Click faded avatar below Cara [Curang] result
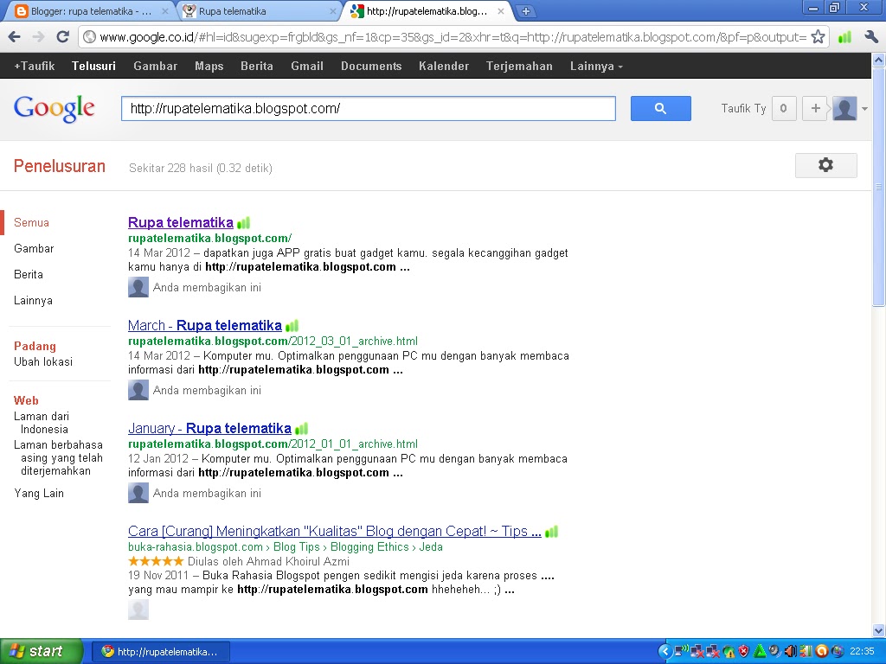The height and width of the screenshot is (664, 886). point(138,610)
